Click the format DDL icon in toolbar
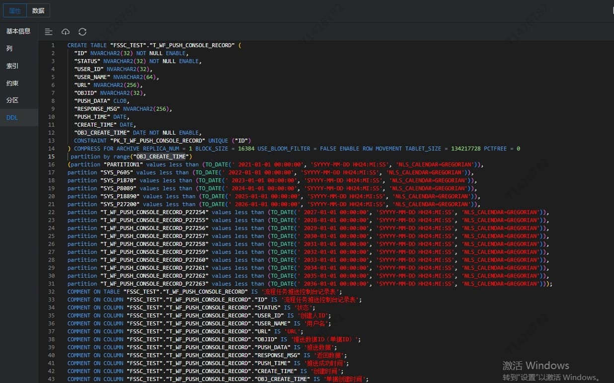Screen dimensions: 614x383 click(49, 32)
